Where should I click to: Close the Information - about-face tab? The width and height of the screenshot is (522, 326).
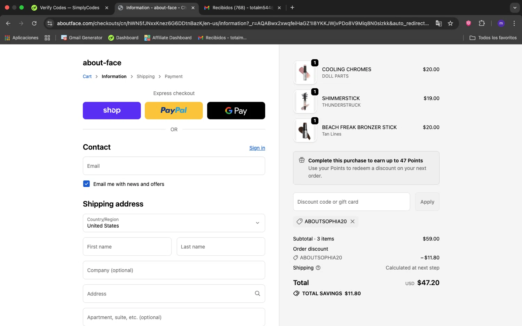pos(193,8)
